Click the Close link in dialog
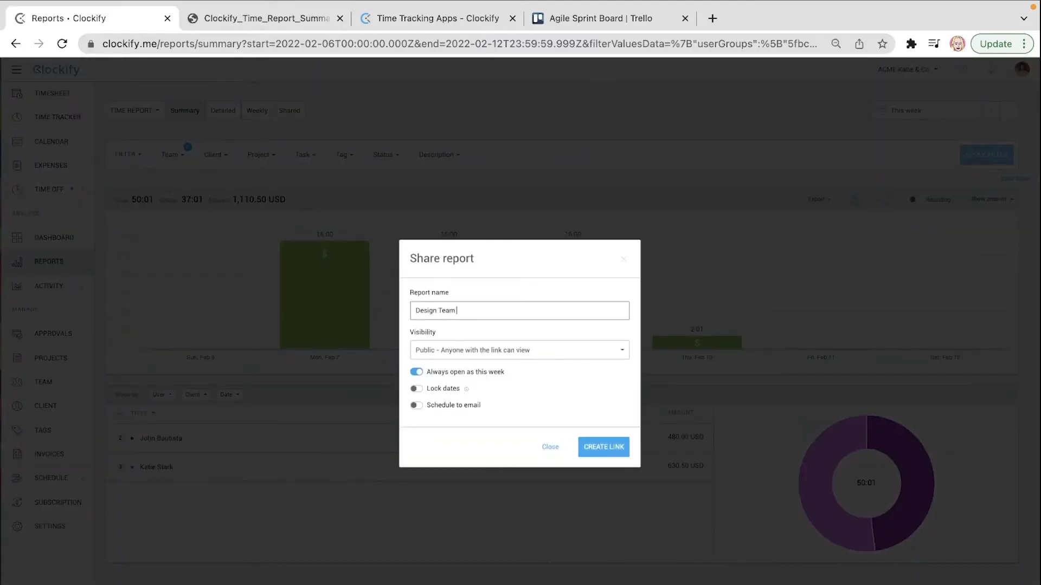The width and height of the screenshot is (1041, 585). (550, 447)
